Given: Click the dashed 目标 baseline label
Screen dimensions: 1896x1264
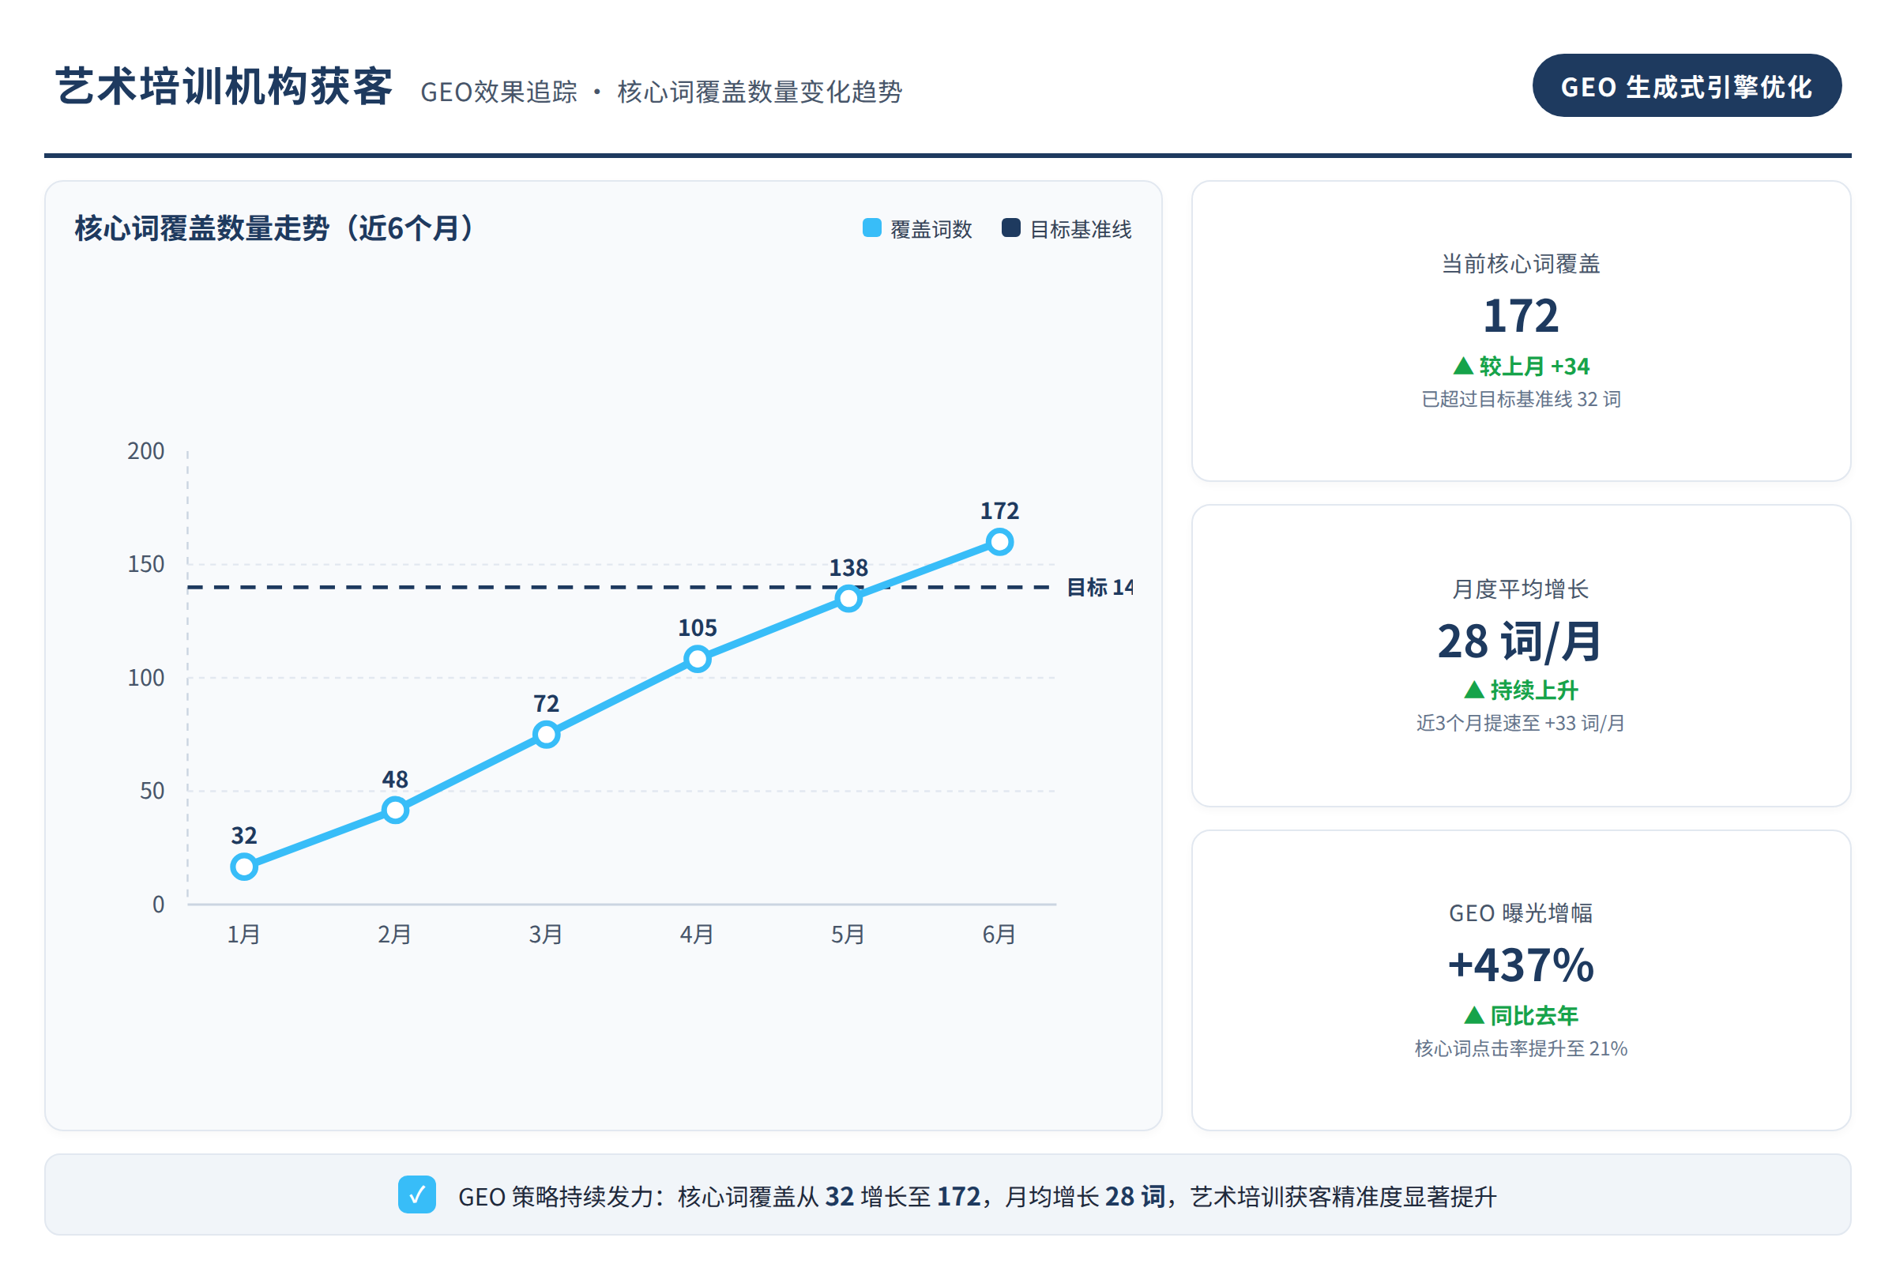Looking at the screenshot, I should click(1100, 587).
